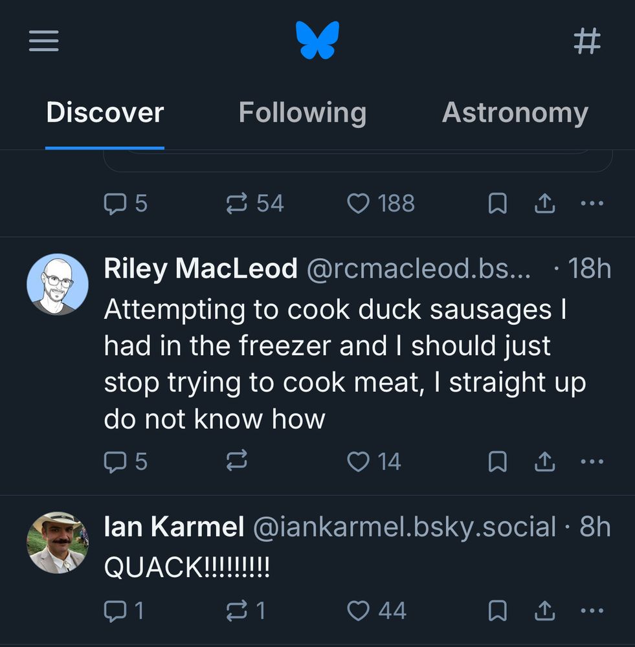Screen dimensions: 635x647
Task: Open more options on Riley MacLeod's post
Action: (592, 461)
